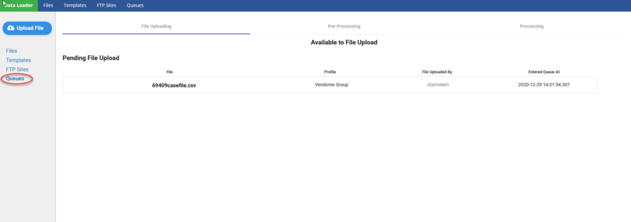Open Templates in the top navigation bar

click(75, 6)
